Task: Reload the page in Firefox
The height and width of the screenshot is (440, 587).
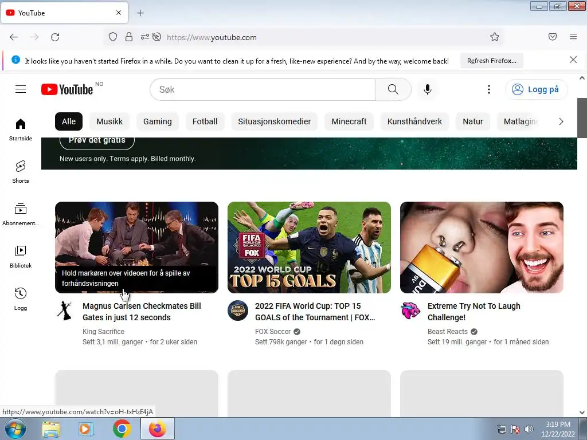Action: pos(55,37)
